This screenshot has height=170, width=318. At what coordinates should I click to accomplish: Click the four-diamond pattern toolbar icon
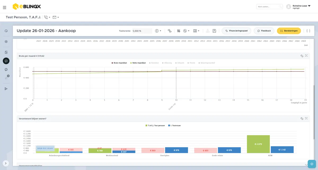coord(179,31)
